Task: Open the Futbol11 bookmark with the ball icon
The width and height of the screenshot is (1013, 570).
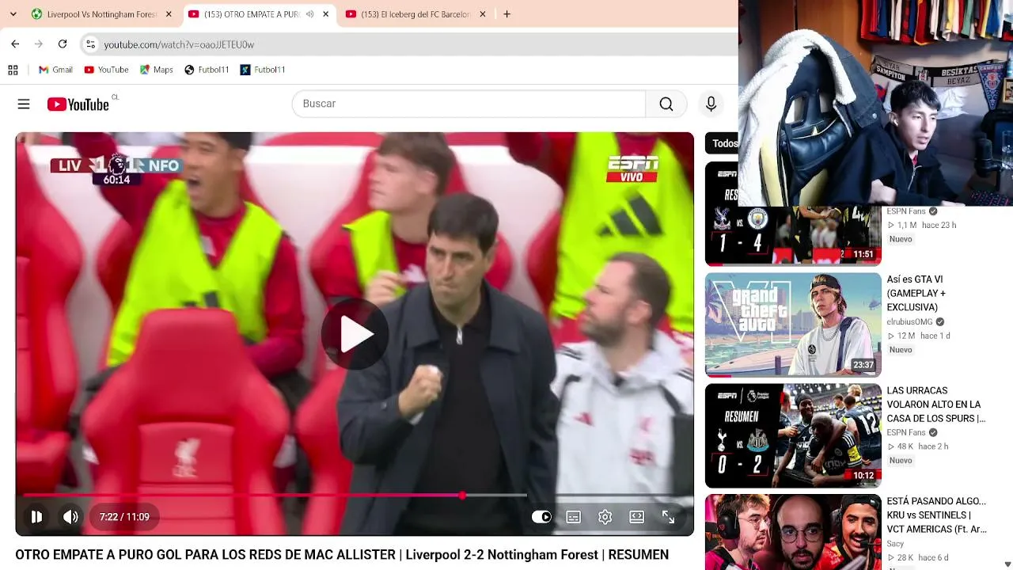Action: coord(207,70)
